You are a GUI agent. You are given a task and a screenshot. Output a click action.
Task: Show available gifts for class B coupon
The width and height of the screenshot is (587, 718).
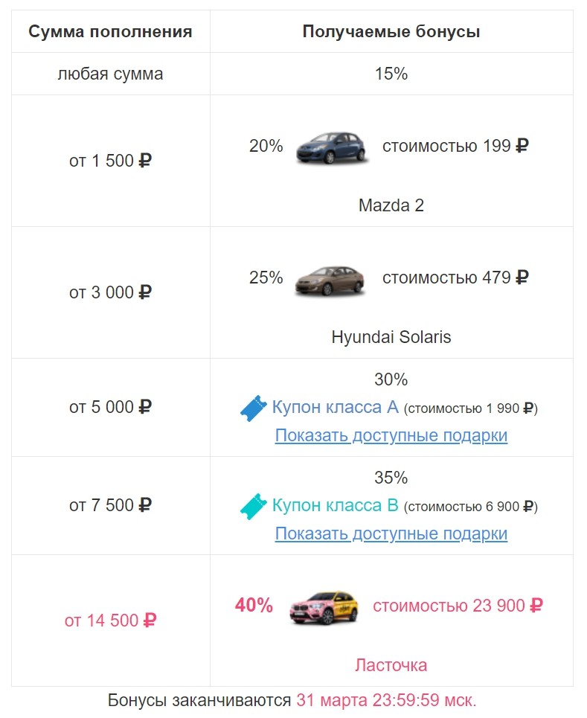391,533
